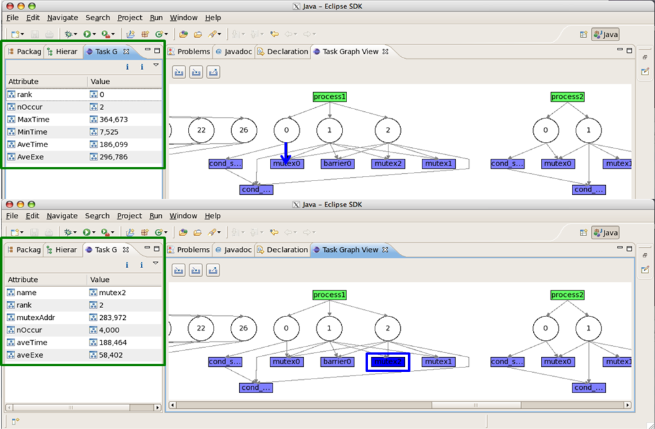Select the Java perspective button in lower window

pyautogui.click(x=605, y=233)
